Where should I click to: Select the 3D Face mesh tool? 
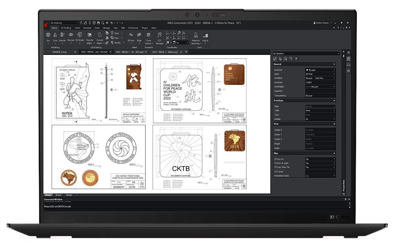click(x=131, y=37)
